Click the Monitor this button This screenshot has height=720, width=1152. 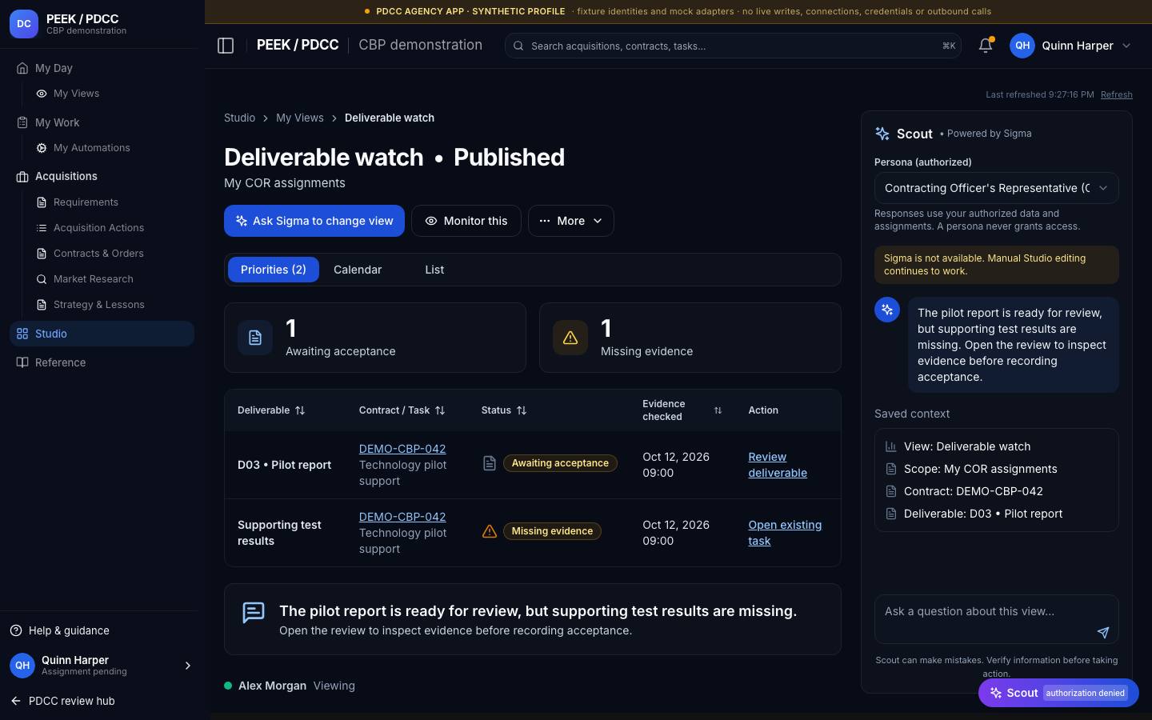(466, 221)
